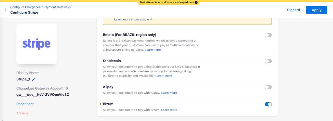
Task: Turn on the Alipay toggle
Action: (268, 87)
